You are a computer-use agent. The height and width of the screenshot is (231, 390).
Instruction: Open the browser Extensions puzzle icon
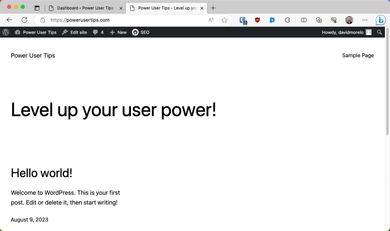tap(287, 20)
